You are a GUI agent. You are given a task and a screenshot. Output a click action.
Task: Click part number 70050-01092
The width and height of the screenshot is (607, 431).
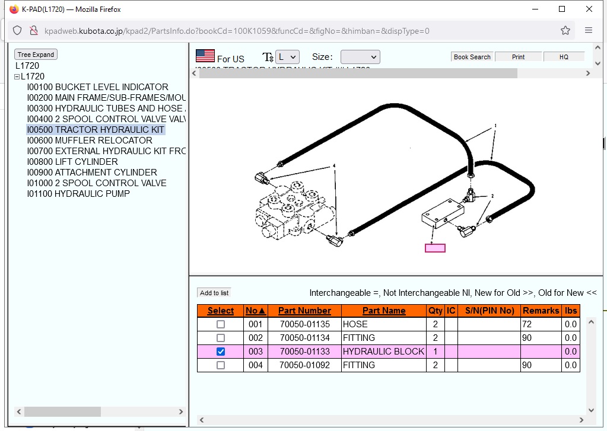click(304, 365)
